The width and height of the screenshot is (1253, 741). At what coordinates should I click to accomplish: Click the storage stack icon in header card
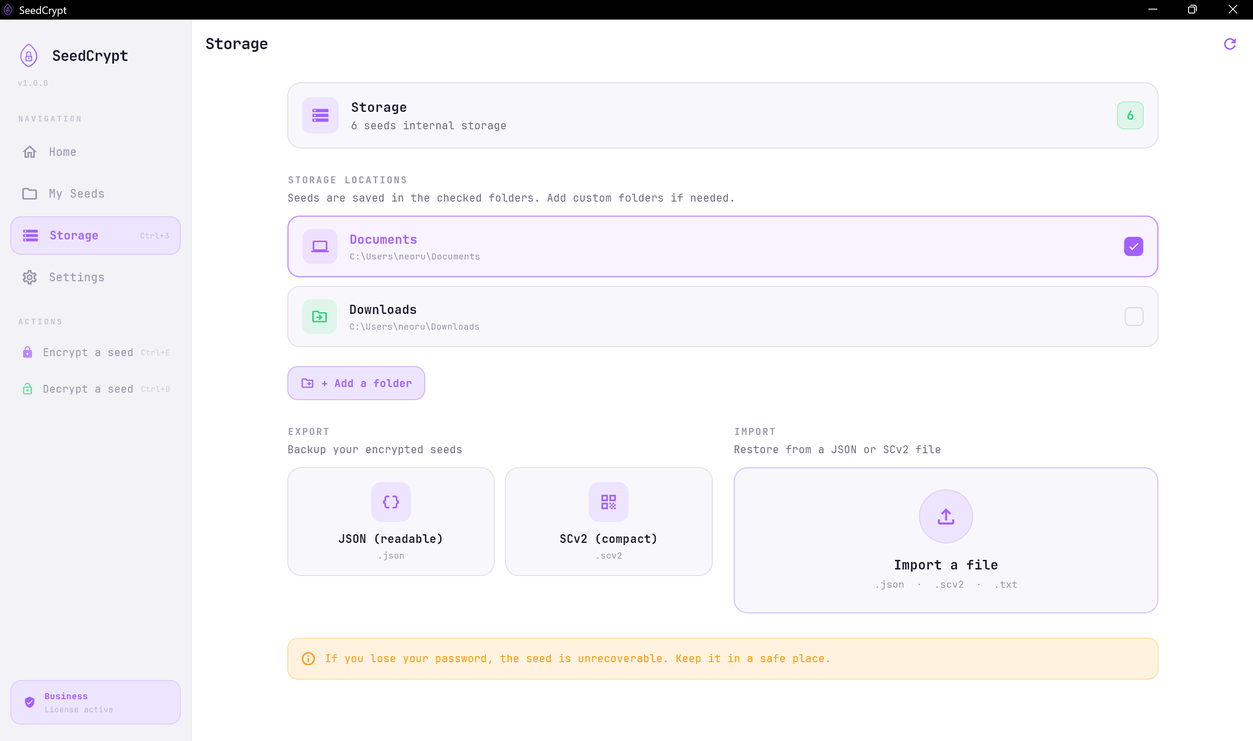(x=320, y=115)
